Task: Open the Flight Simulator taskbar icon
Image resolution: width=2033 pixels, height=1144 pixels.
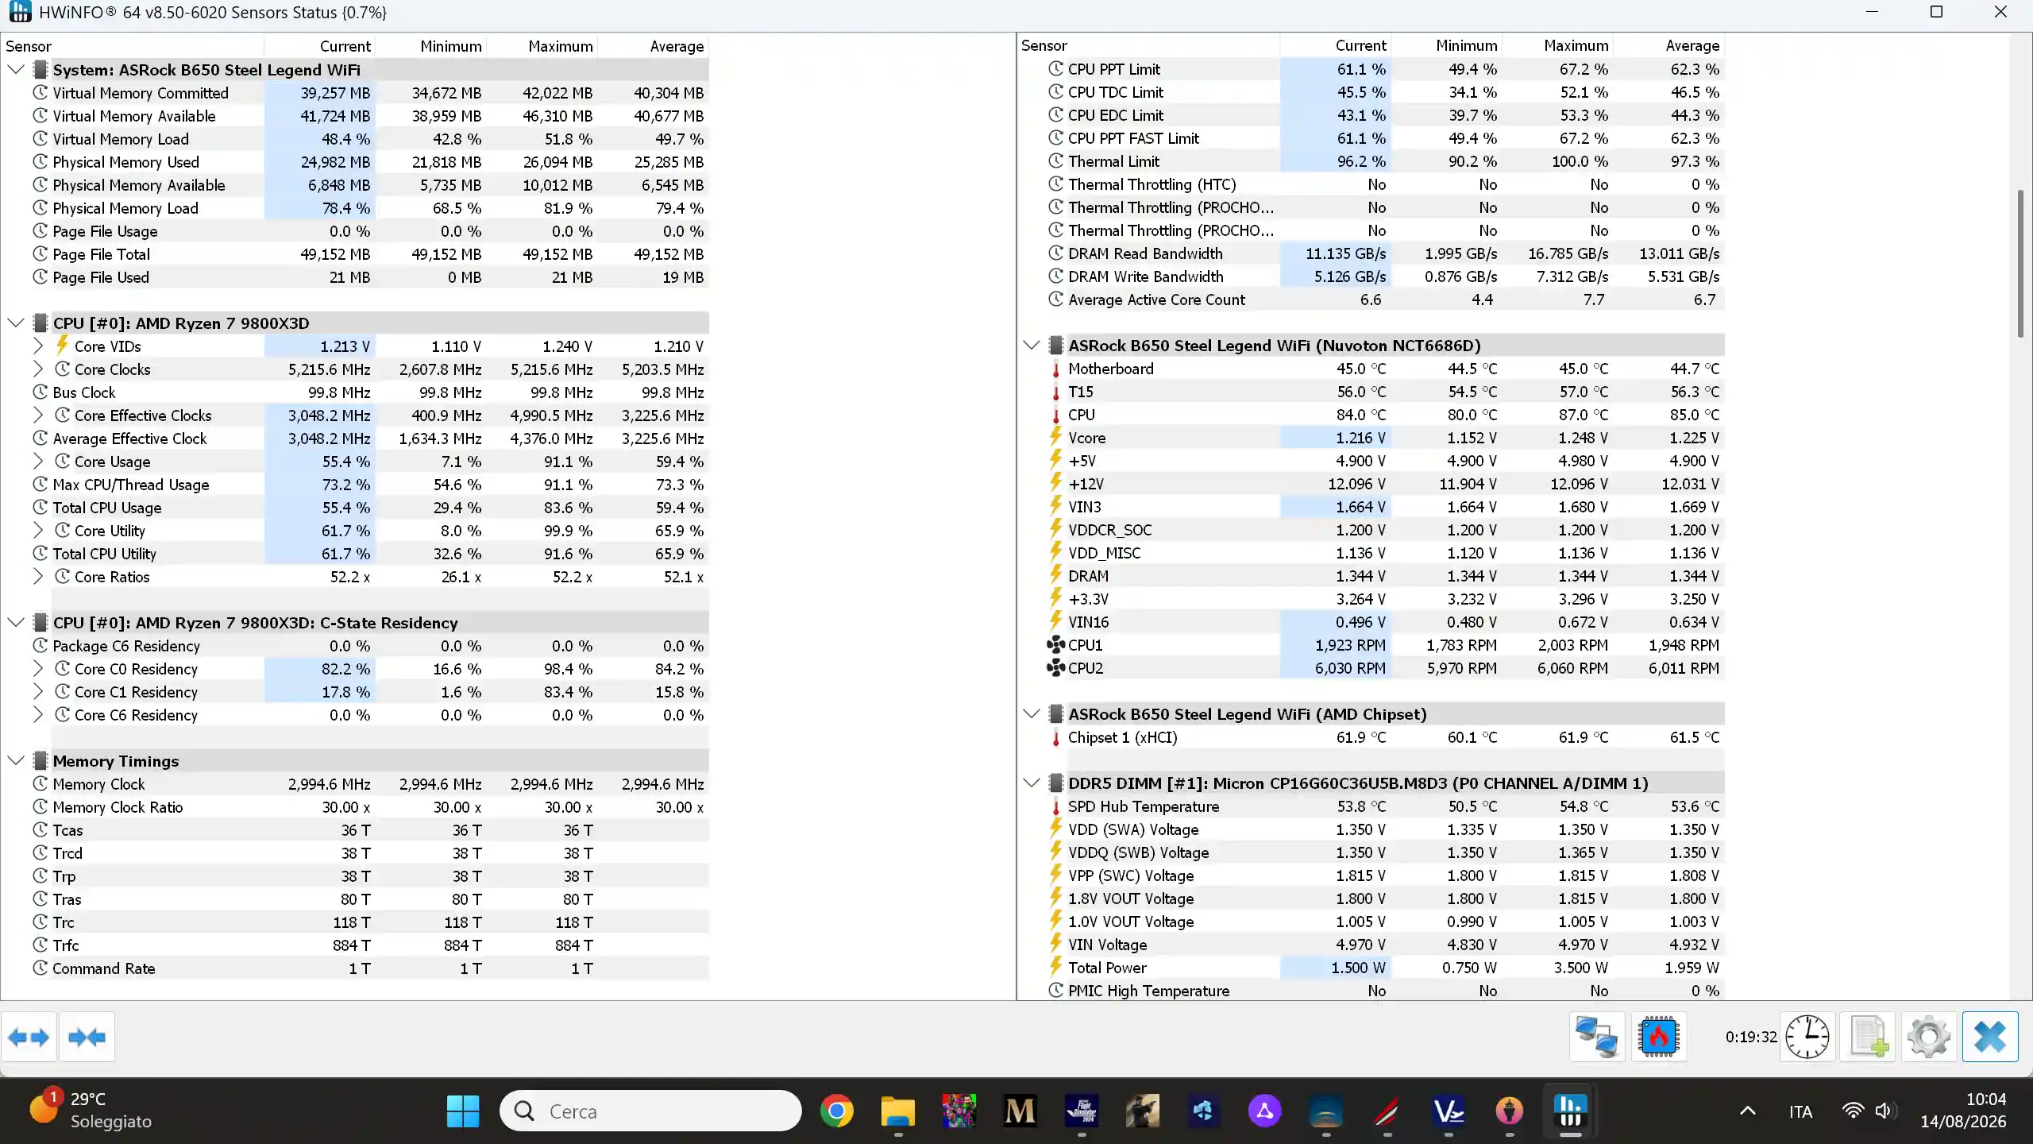Action: click(x=1081, y=1111)
